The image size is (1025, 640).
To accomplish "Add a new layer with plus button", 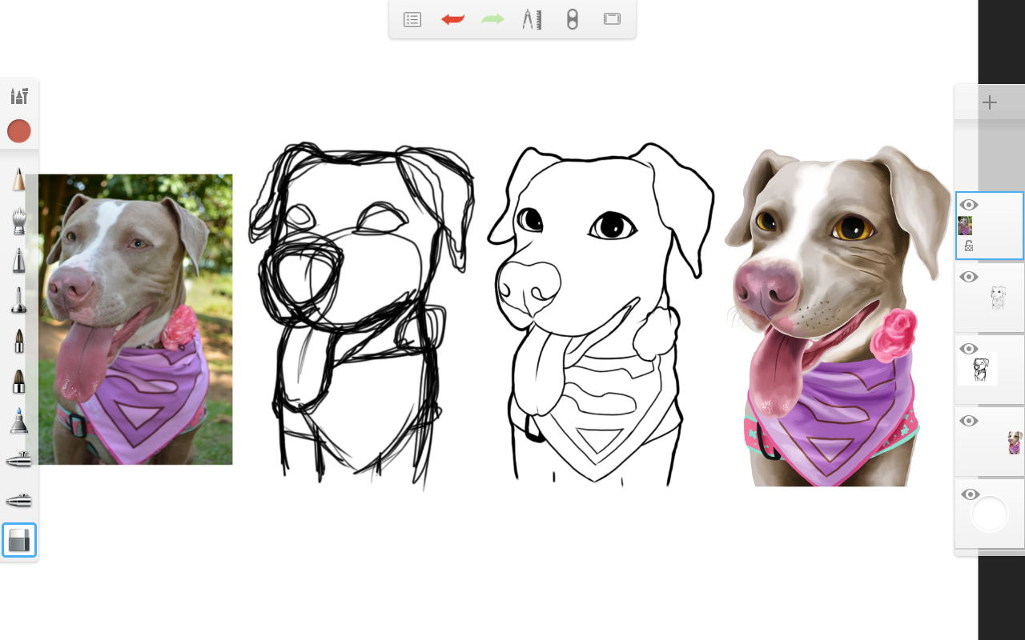I will (990, 102).
